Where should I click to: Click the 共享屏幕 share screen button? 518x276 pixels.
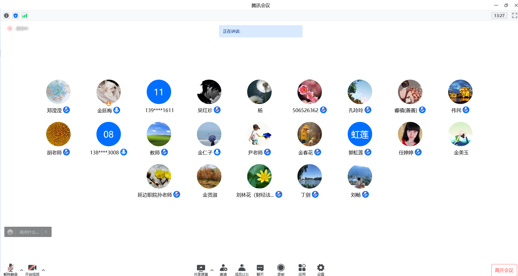(201, 270)
